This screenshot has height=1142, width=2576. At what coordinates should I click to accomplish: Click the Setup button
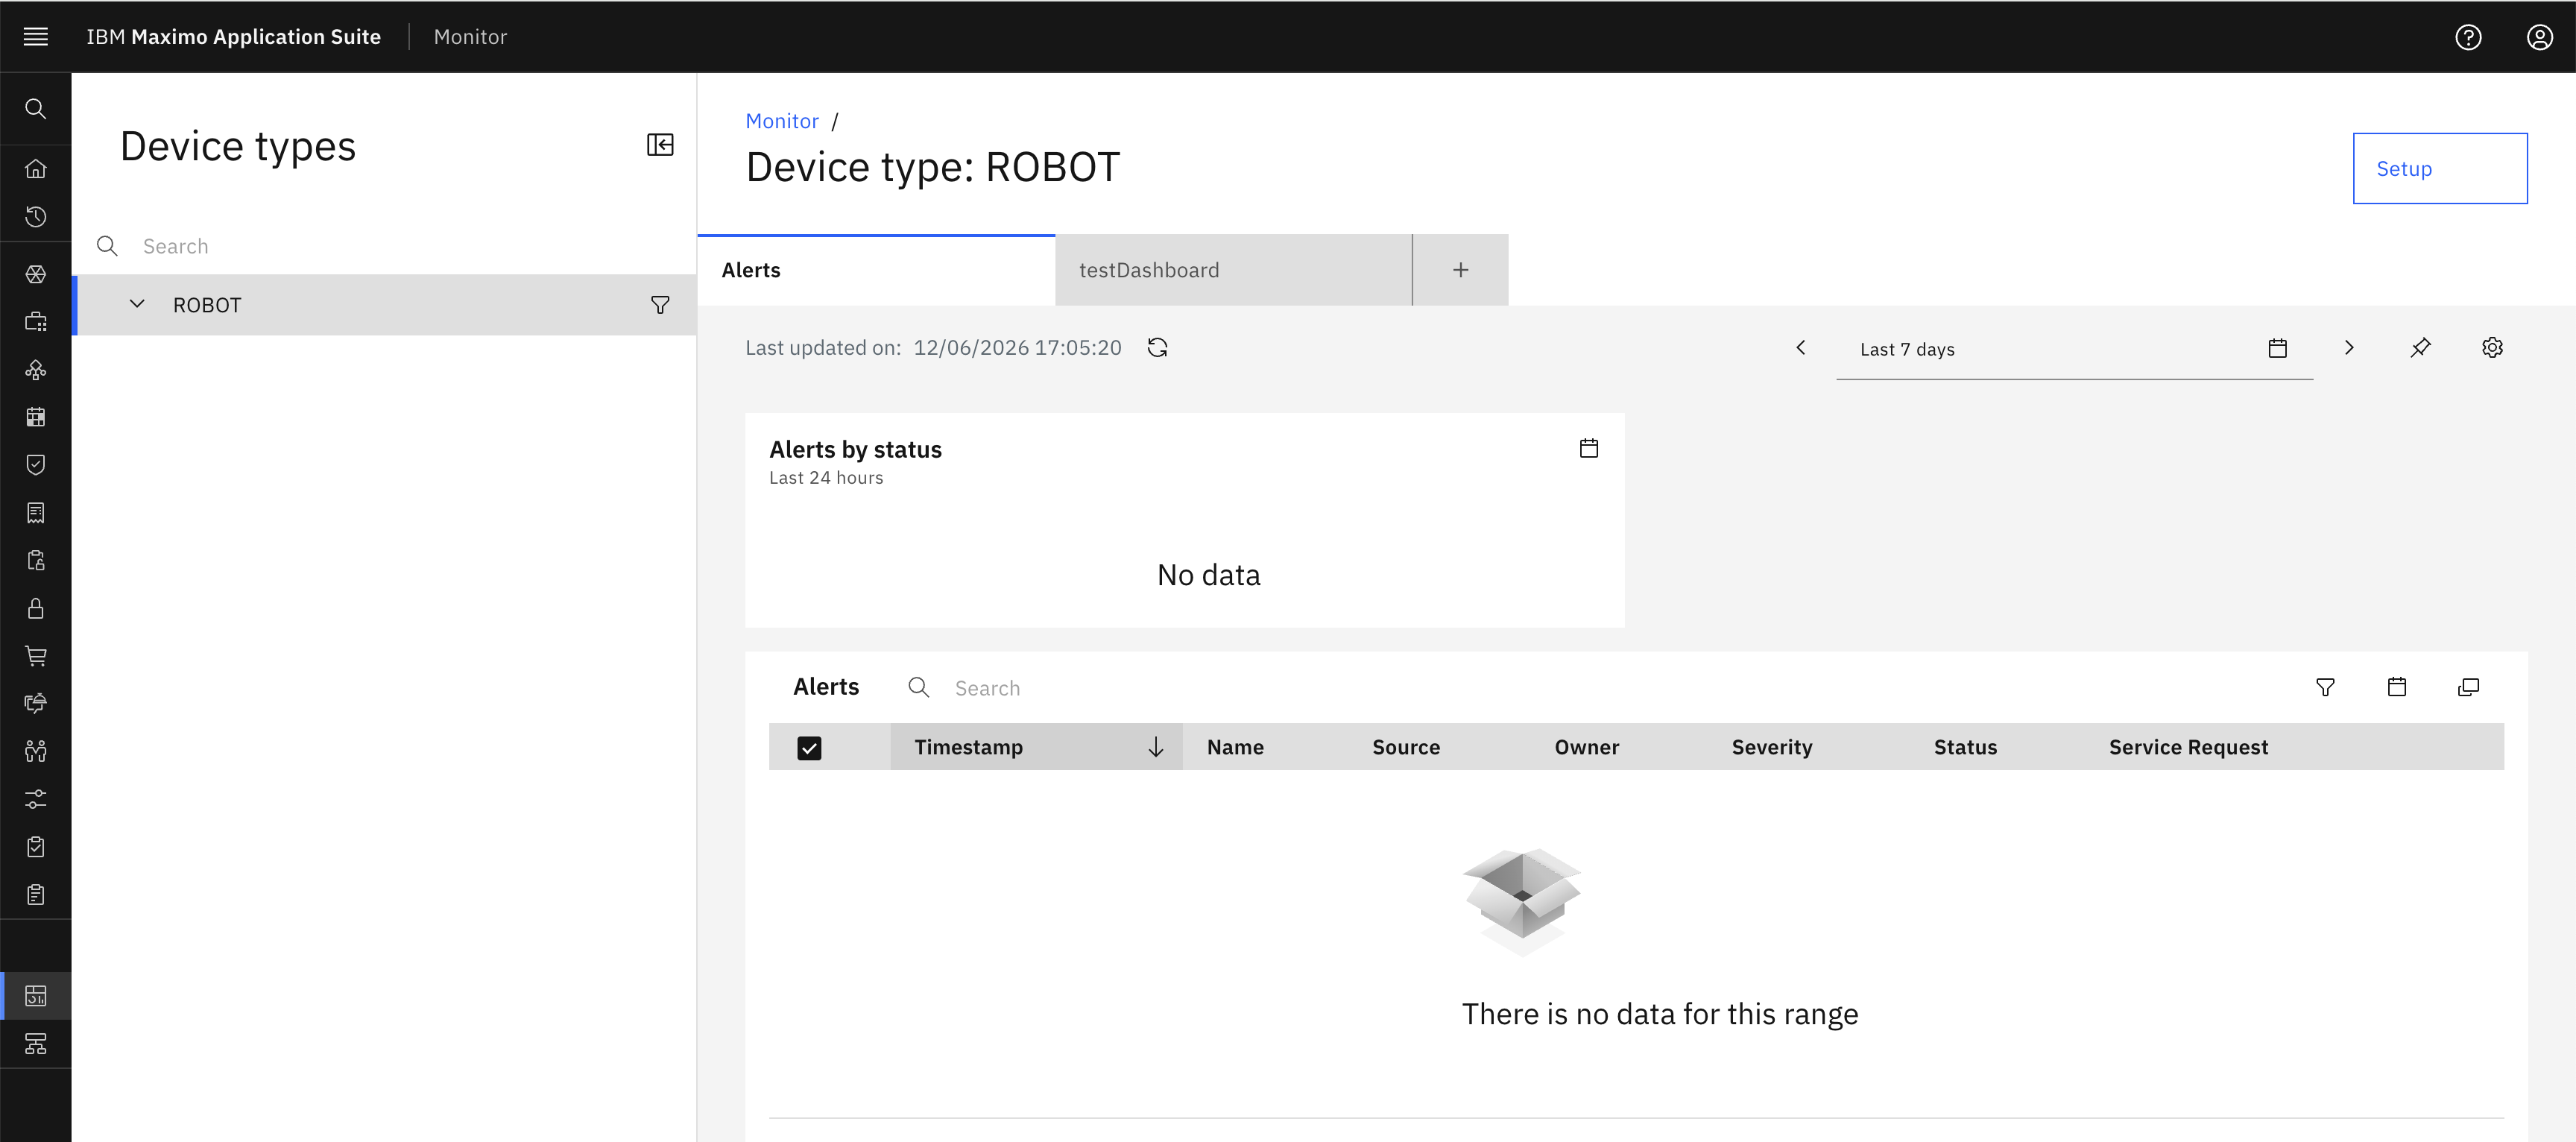[2440, 168]
